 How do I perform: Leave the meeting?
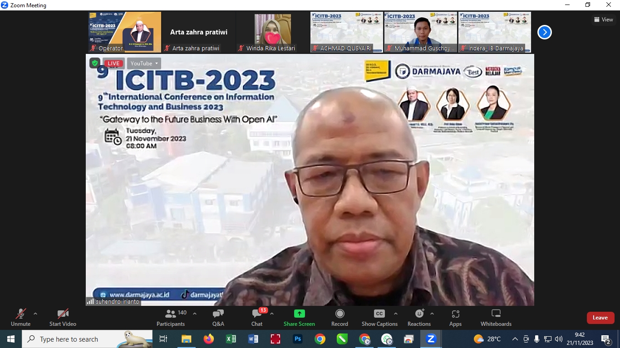(x=600, y=318)
